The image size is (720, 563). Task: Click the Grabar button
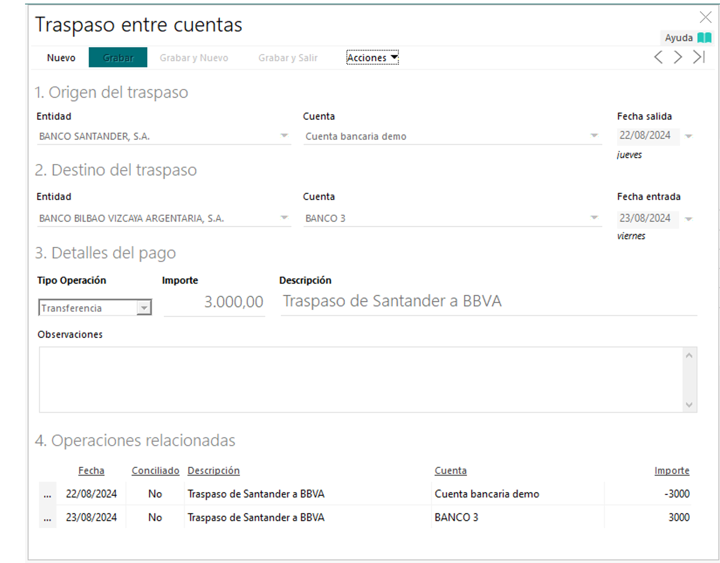pyautogui.click(x=118, y=58)
